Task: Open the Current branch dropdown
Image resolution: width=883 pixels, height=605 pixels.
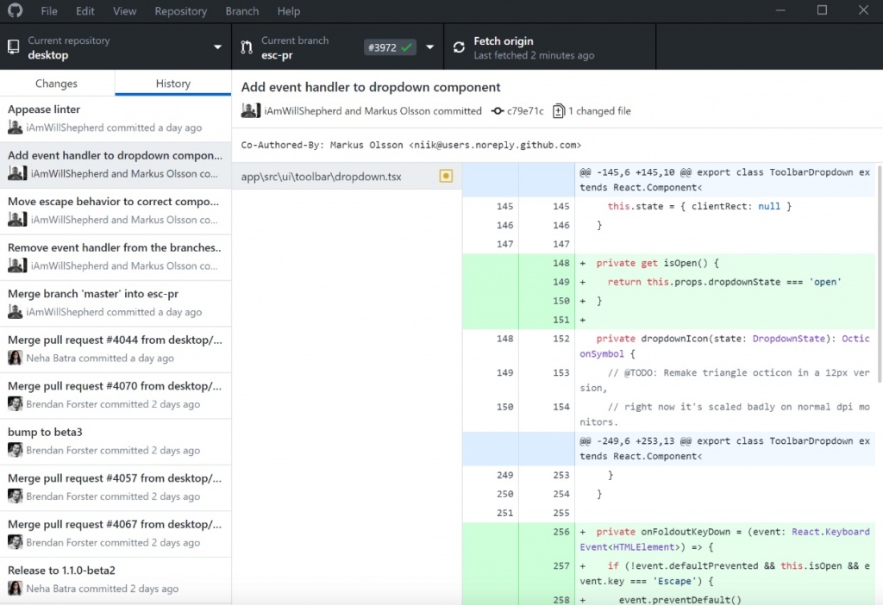Action: pos(429,47)
